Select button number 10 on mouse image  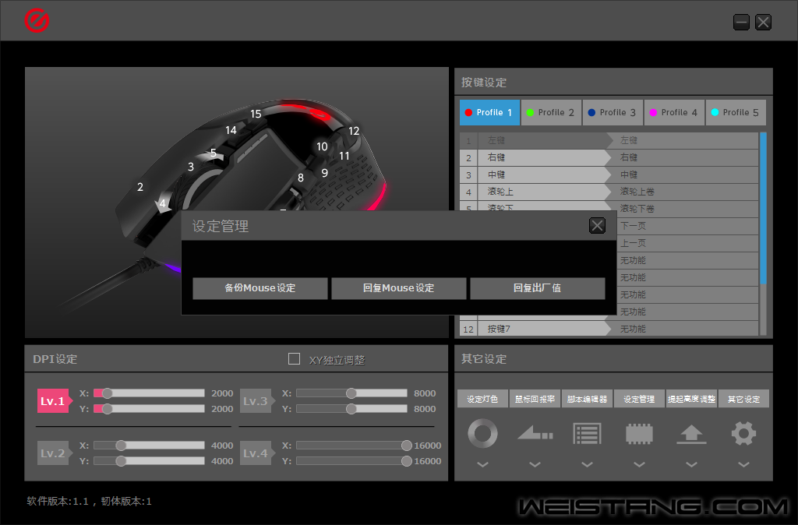click(x=322, y=147)
